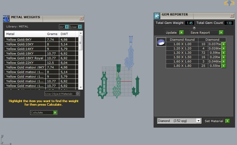Click the gem count 72 cell

coord(203,53)
